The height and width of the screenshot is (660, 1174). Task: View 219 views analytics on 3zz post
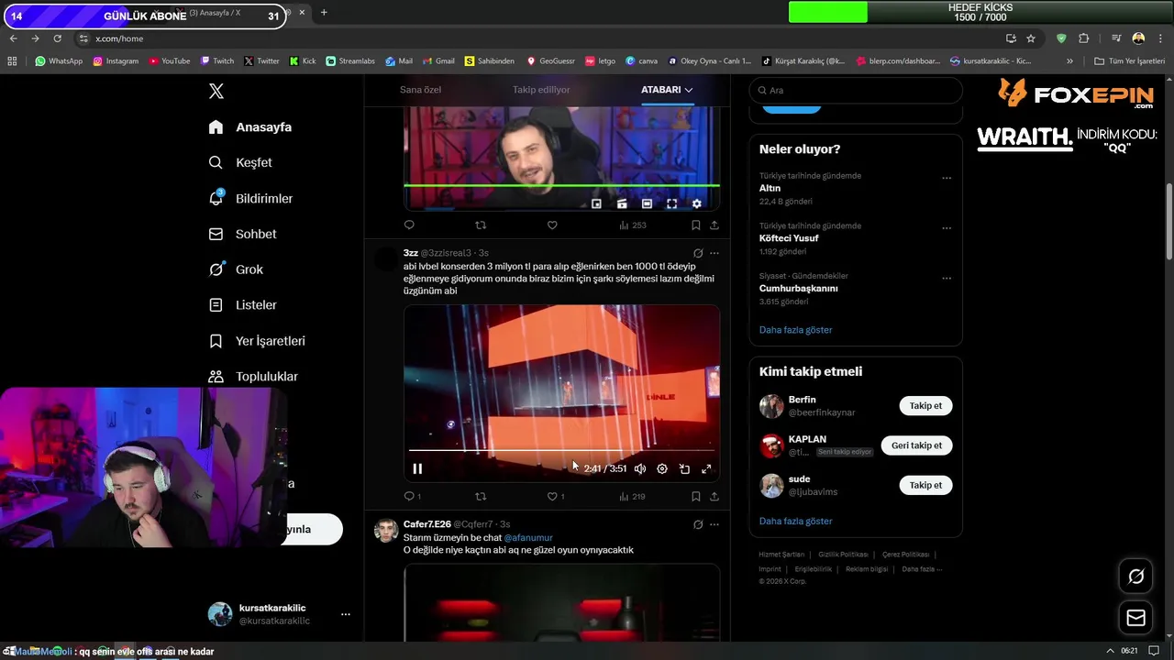tap(632, 496)
